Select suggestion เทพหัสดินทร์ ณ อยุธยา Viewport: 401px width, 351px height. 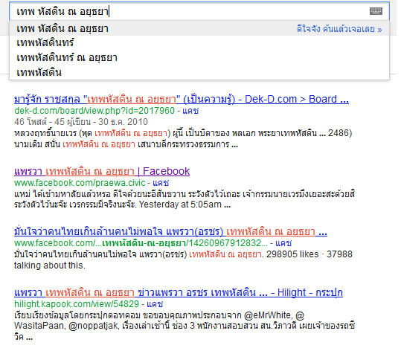(x=67, y=57)
